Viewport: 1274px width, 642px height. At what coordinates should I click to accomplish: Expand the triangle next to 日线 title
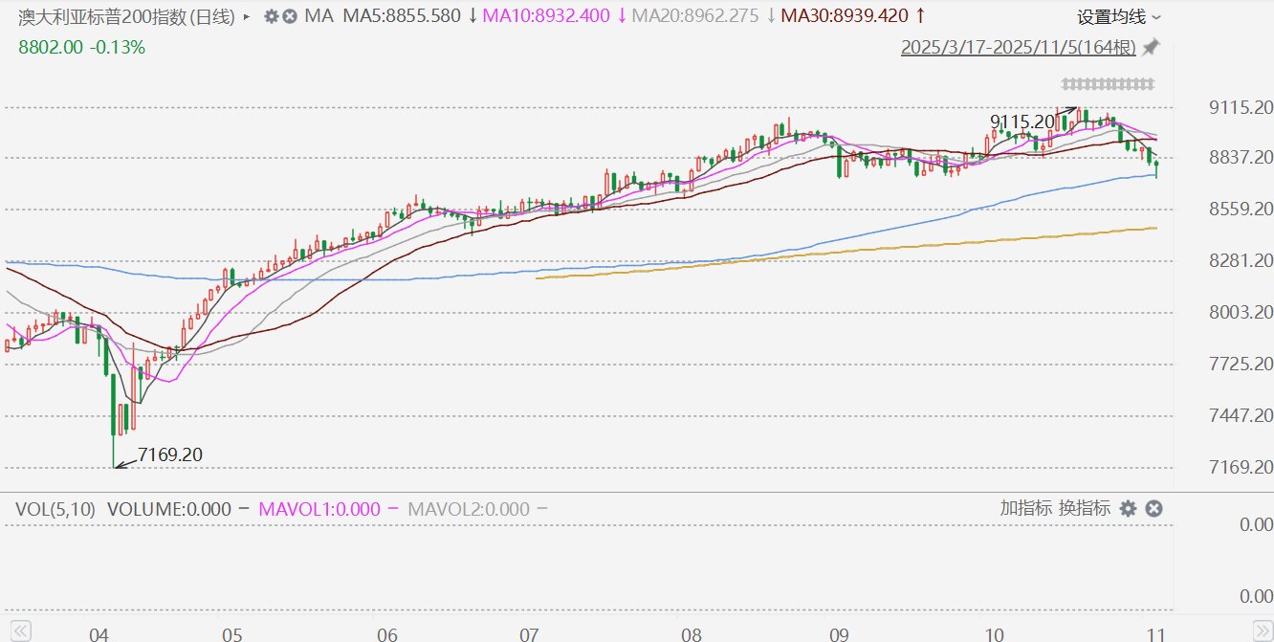click(249, 17)
